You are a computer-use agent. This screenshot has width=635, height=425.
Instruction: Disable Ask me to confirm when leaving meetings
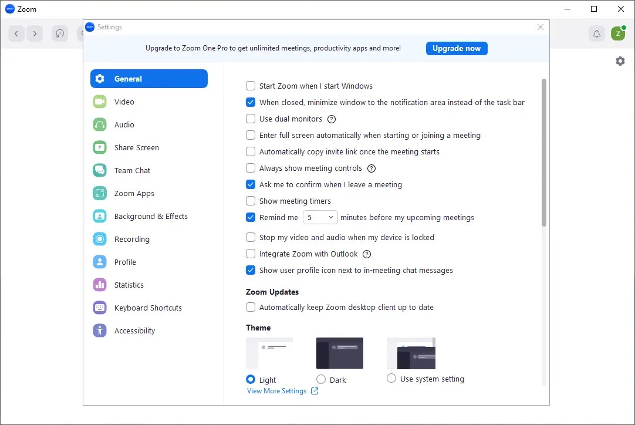point(251,184)
